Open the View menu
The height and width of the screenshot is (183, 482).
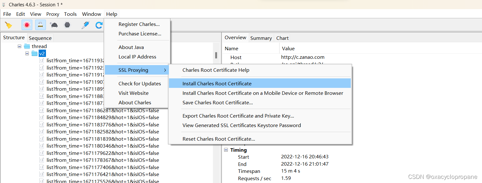(x=35, y=14)
